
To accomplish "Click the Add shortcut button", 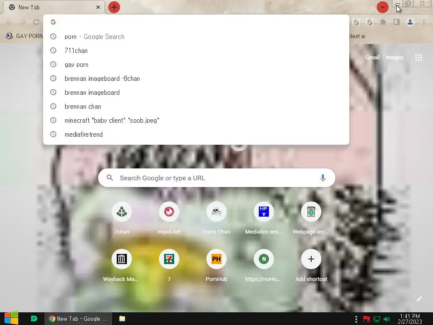I will [311, 266].
